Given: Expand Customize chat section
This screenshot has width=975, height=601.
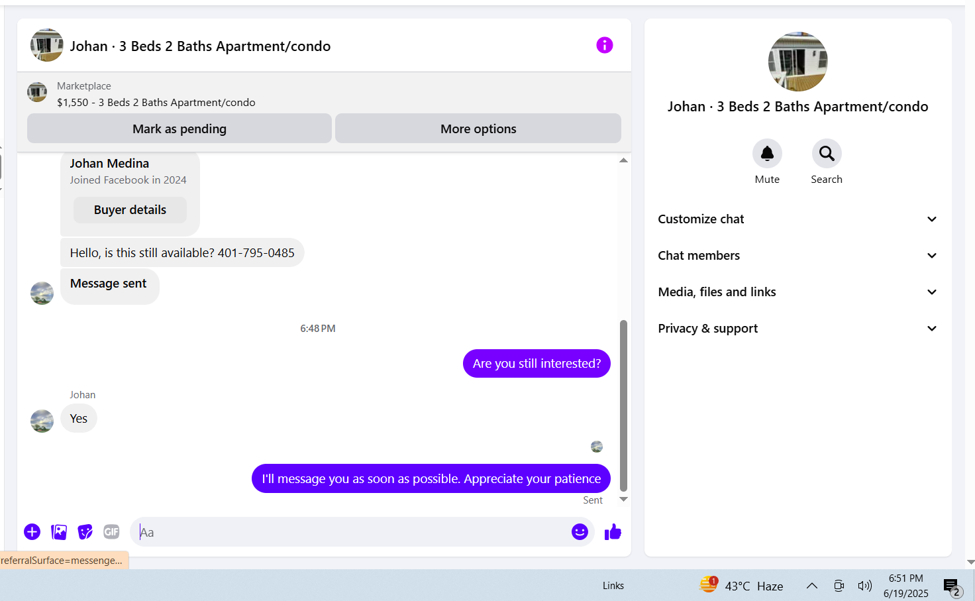Looking at the screenshot, I should (797, 219).
